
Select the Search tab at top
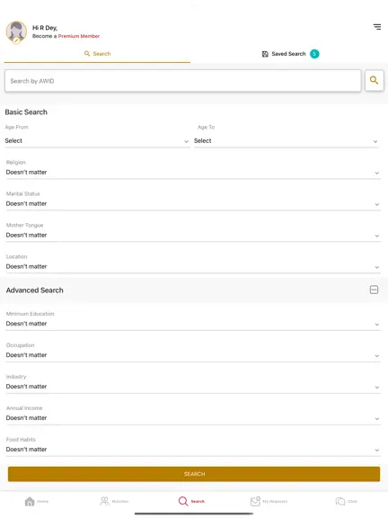pyautogui.click(x=97, y=54)
